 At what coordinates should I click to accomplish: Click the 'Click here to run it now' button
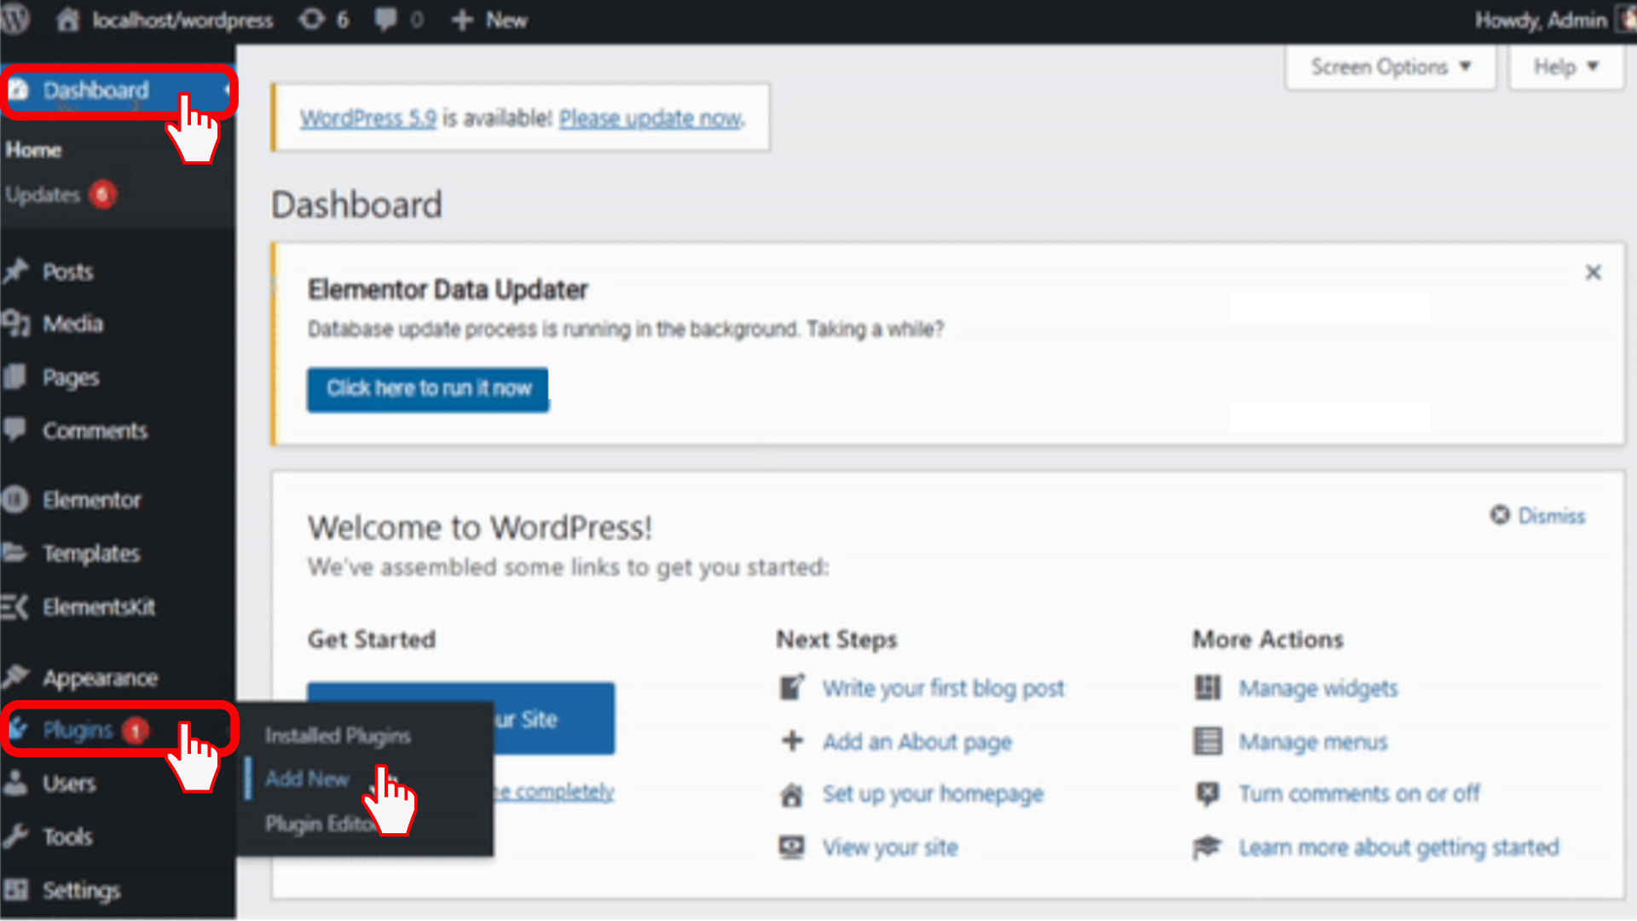click(x=427, y=389)
